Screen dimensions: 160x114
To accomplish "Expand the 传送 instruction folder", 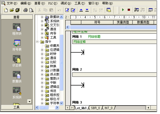I will (x=42, y=91).
